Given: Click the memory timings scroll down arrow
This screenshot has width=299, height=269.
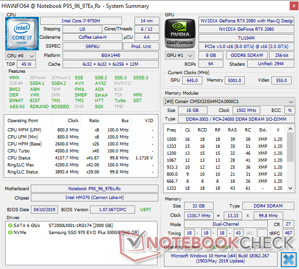Looking at the screenshot, I should click(x=291, y=188).
